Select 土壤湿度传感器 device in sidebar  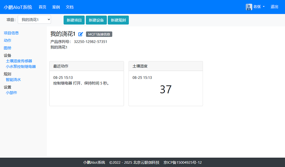tap(19, 61)
